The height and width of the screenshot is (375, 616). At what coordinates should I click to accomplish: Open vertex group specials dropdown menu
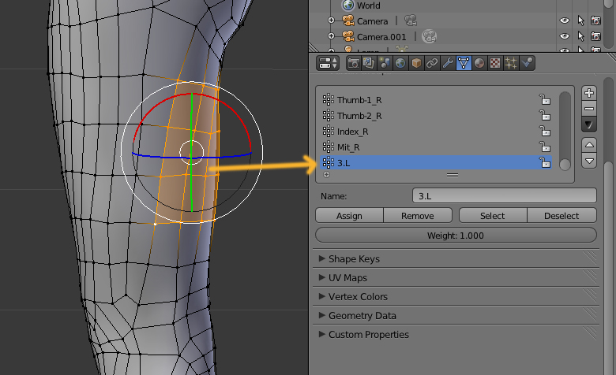[588, 124]
